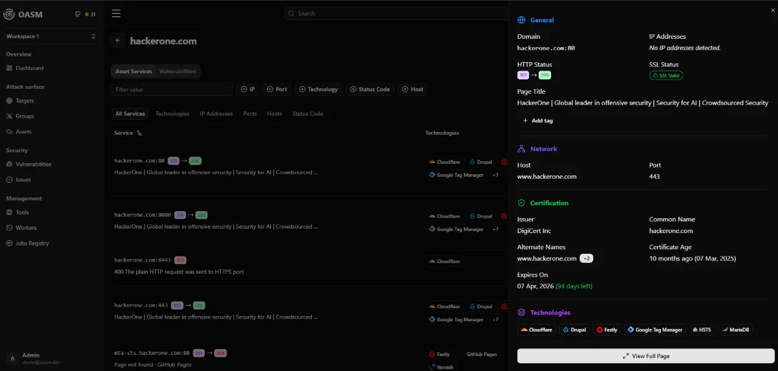Click the Groups icon in sidebar
Viewport: 778px width, 371px height.
(x=9, y=116)
